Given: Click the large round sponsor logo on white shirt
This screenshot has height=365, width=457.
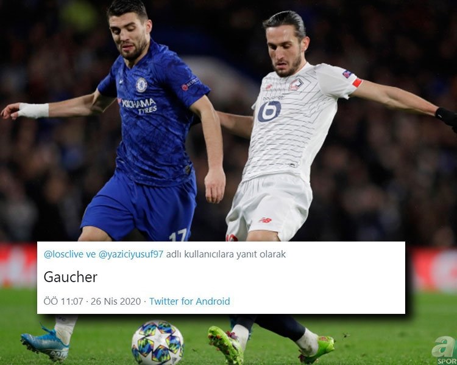Looking at the screenshot, I should (269, 111).
